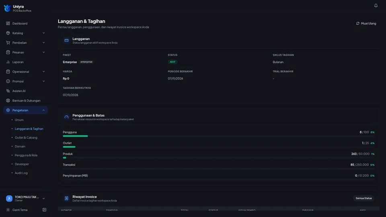The width and height of the screenshot is (386, 217).
Task: Expand the Operasional submenu chevron
Action: pyautogui.click(x=43, y=72)
